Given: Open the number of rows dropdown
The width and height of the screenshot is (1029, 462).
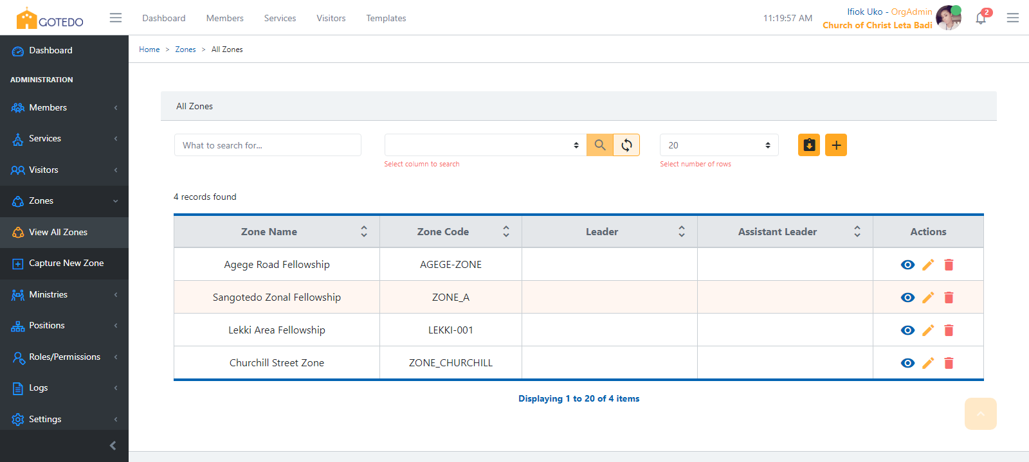Looking at the screenshot, I should [x=718, y=145].
